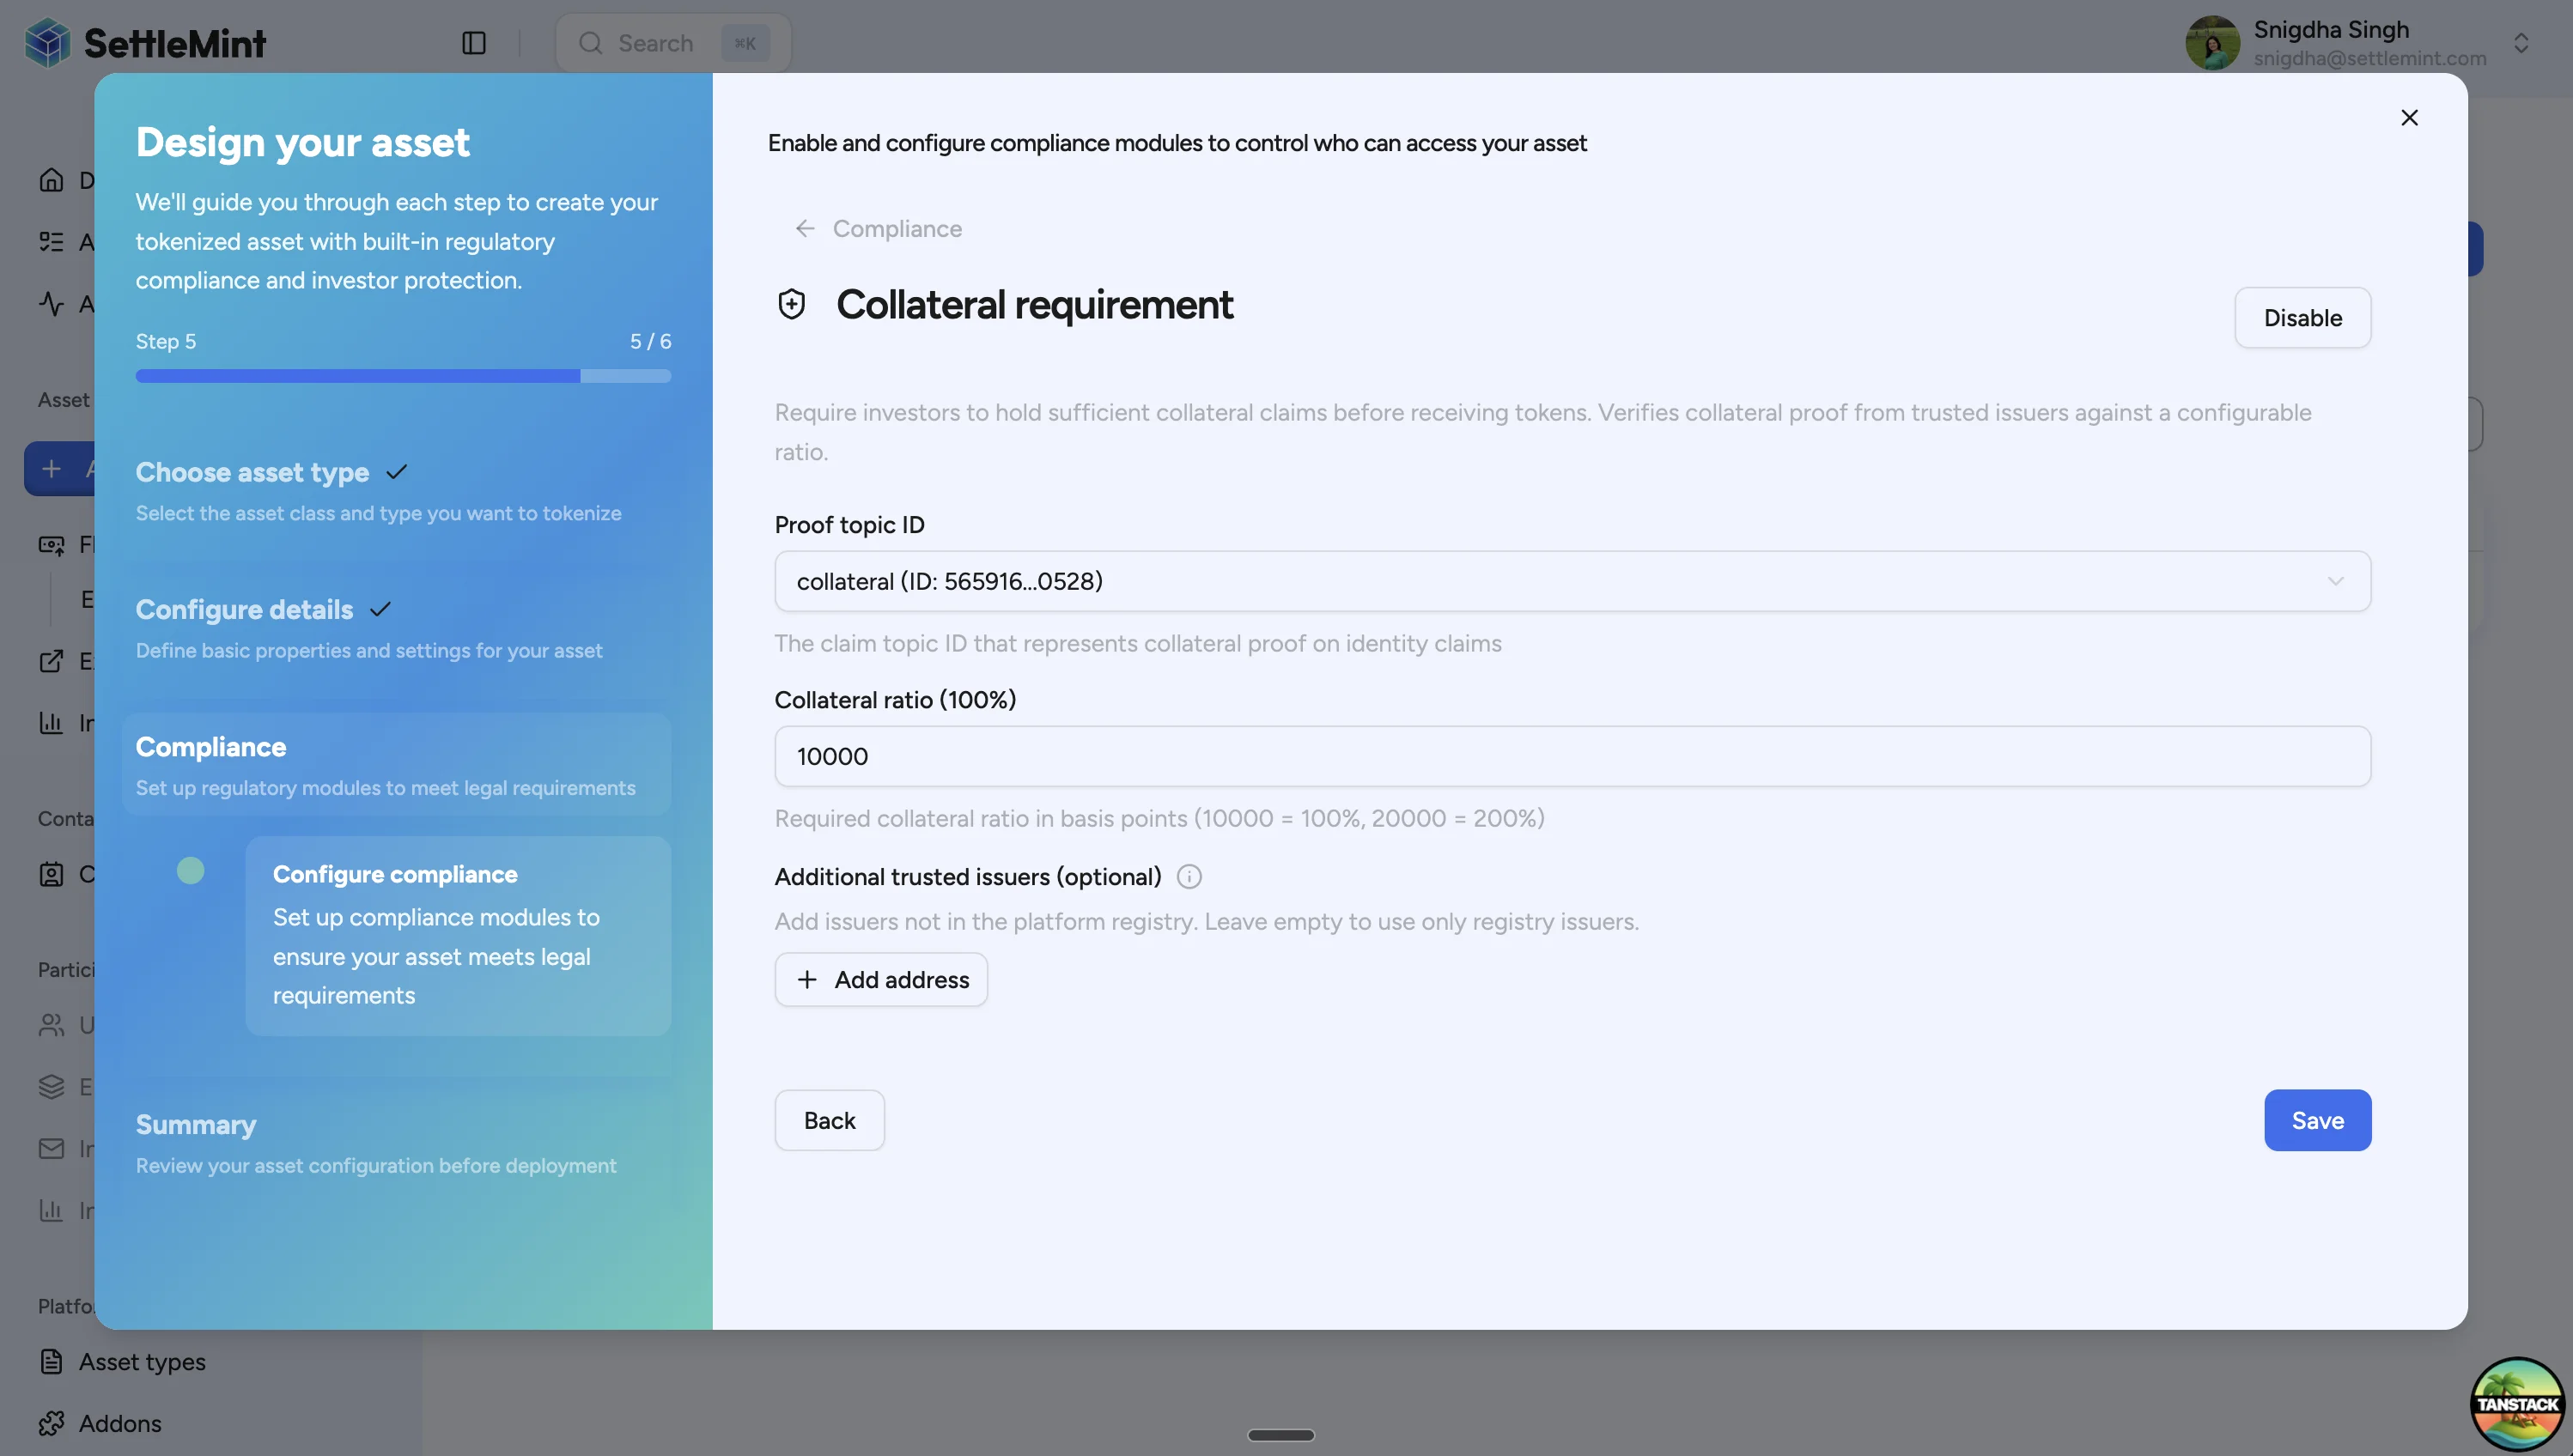This screenshot has width=2573, height=1456.
Task: Click Add address for trusted issuers
Action: tap(881, 979)
